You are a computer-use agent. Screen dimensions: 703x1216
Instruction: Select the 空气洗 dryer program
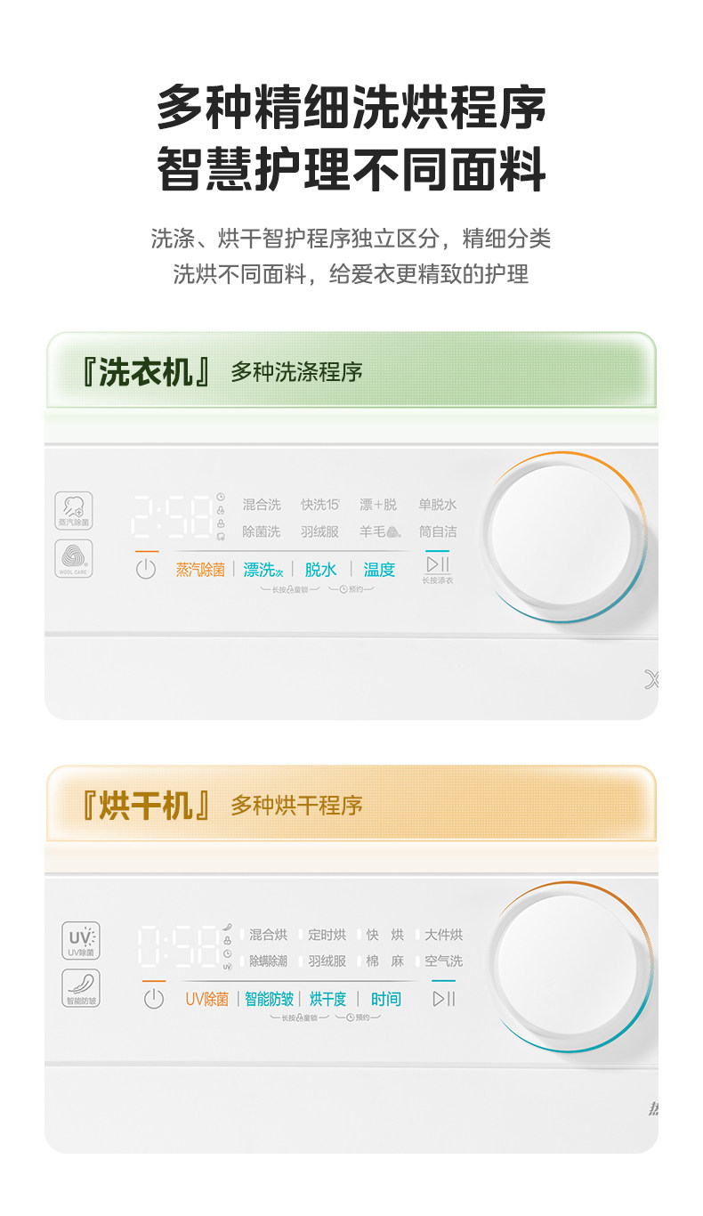point(442,961)
